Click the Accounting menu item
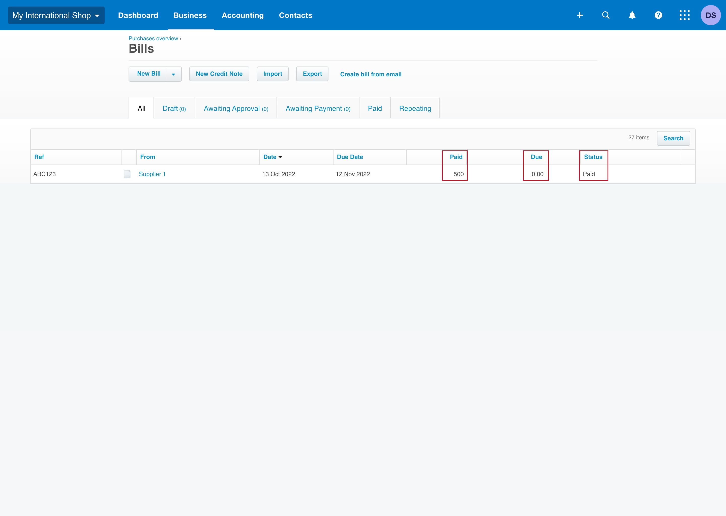The width and height of the screenshot is (726, 516). (x=242, y=15)
